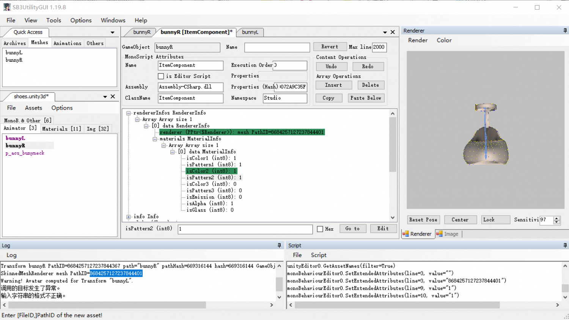Increase Sensitivity with the up spinner arrow
This screenshot has height=320, width=569.
(556, 218)
